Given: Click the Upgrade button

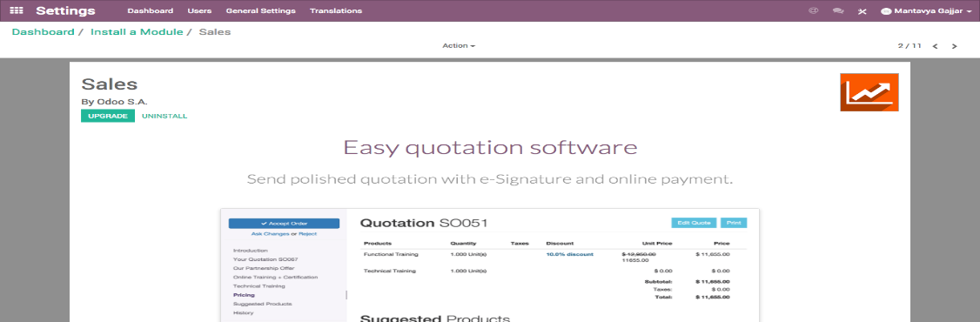Looking at the screenshot, I should 108,116.
